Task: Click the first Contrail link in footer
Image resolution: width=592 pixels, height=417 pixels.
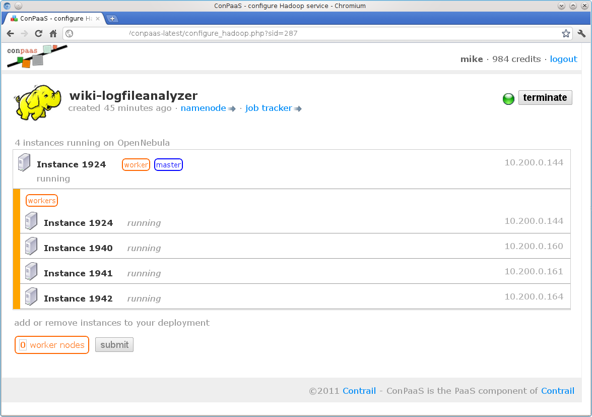Action: tap(359, 391)
